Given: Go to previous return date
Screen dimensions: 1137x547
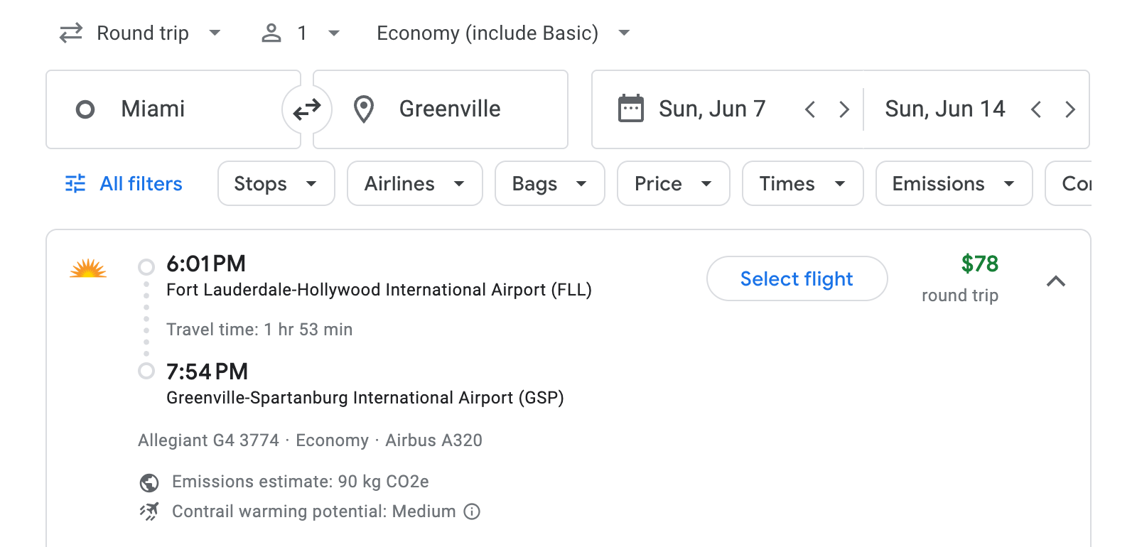Looking at the screenshot, I should [1036, 109].
